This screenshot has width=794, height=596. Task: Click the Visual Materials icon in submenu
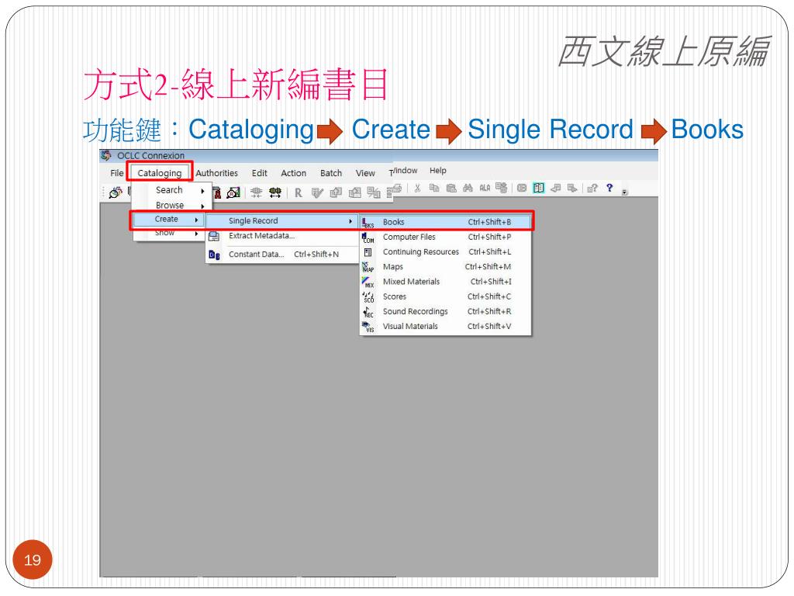(368, 327)
